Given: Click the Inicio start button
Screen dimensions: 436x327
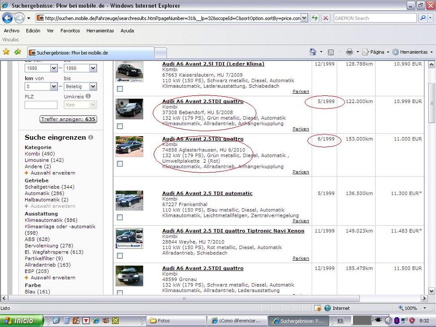Looking at the screenshot, I should 22,321.
